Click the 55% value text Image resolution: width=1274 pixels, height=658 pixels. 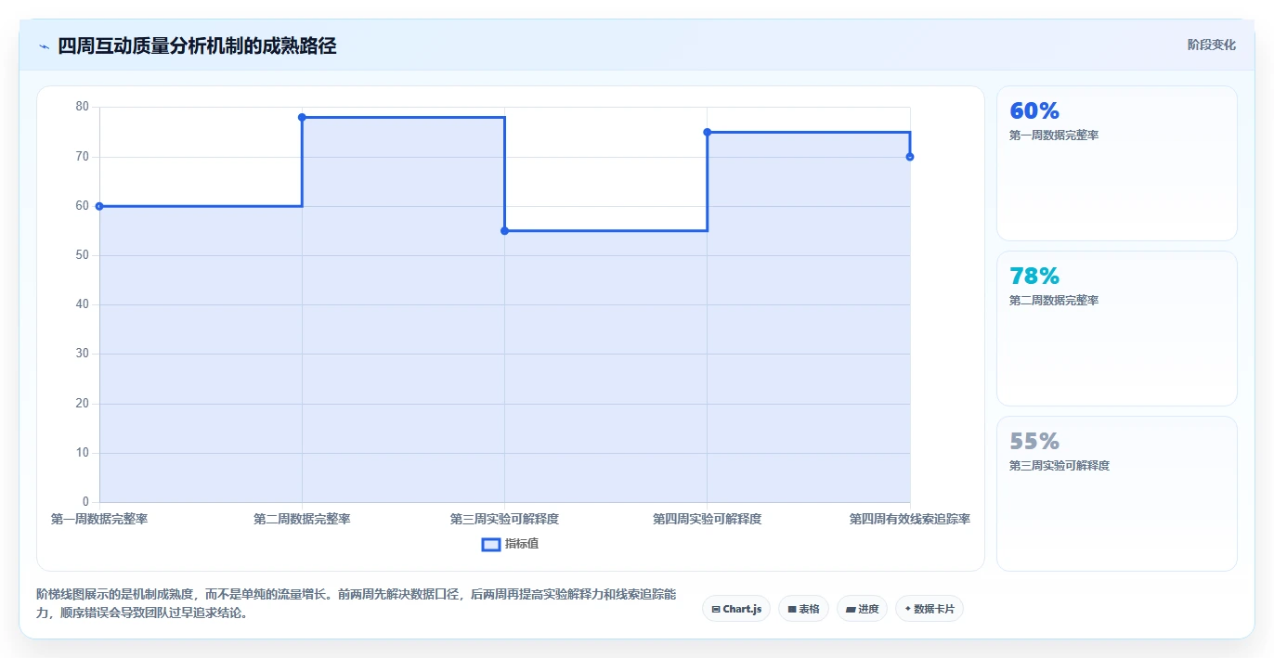point(1034,441)
